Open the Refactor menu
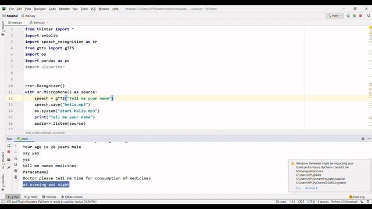The width and height of the screenshot is (372, 209). pos(64,9)
